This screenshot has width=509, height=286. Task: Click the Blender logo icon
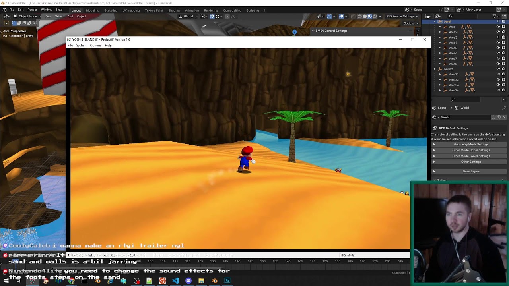(x=5, y=10)
